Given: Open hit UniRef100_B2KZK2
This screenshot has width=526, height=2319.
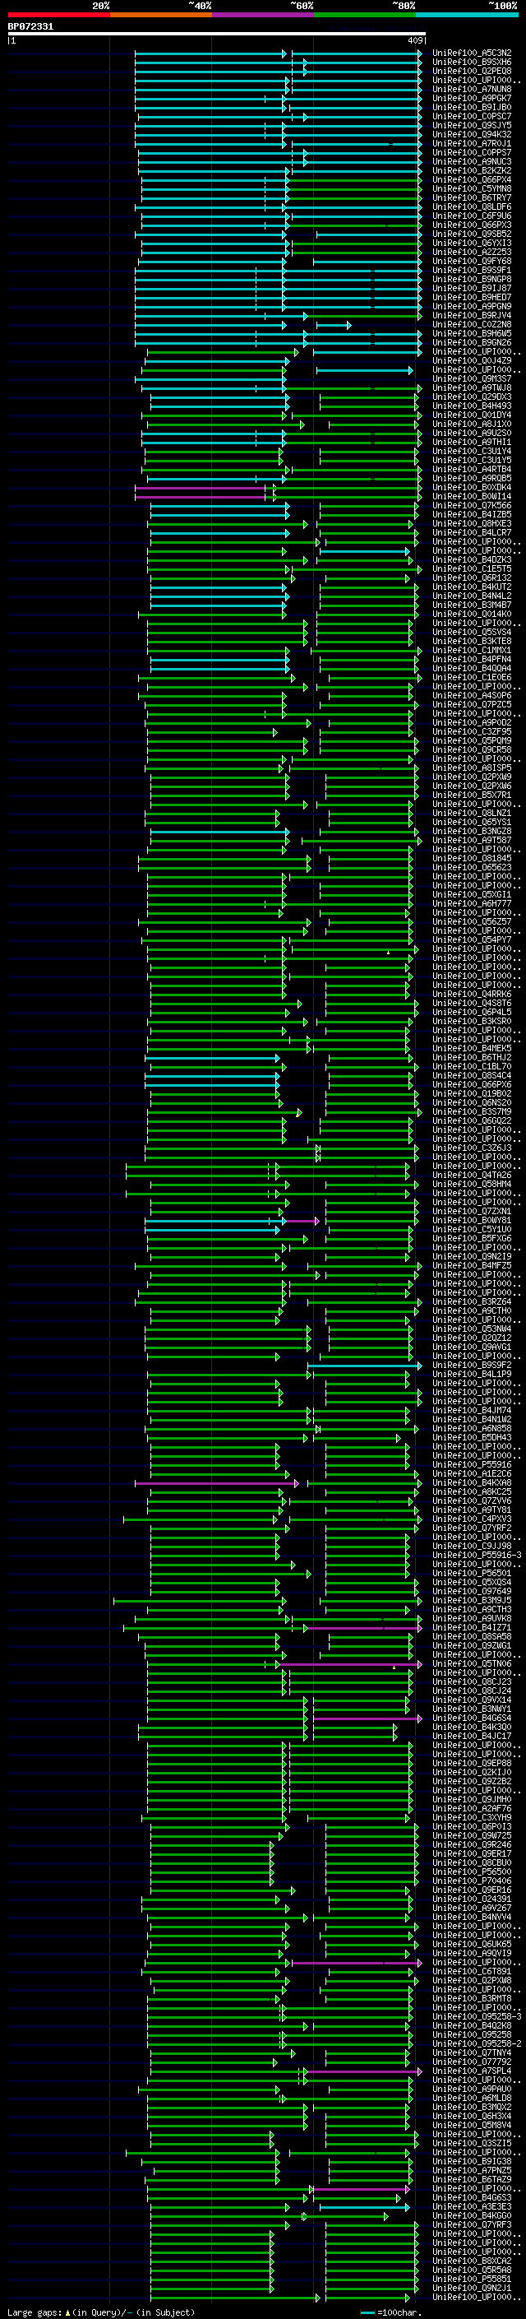Looking at the screenshot, I should (472, 171).
